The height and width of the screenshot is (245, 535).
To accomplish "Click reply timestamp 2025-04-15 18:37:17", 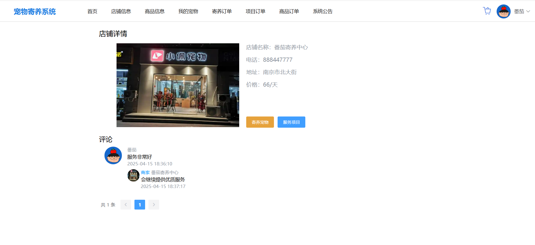I will 163,186.
